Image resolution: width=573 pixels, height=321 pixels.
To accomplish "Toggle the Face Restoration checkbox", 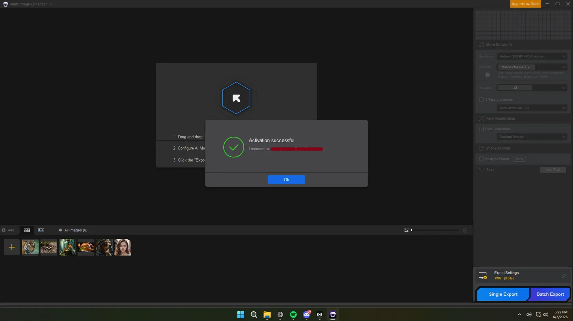I will (x=481, y=129).
